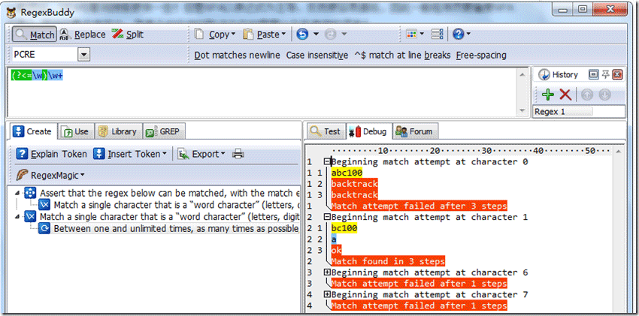Open the RegexMagic button
The image size is (639, 316).
click(x=51, y=175)
